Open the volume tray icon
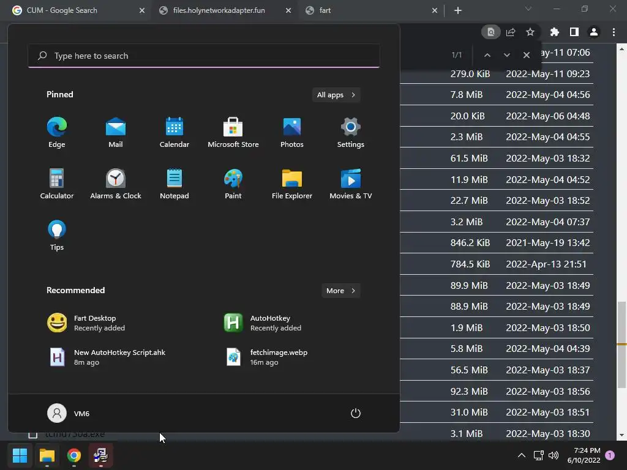The width and height of the screenshot is (627, 470). (554, 455)
